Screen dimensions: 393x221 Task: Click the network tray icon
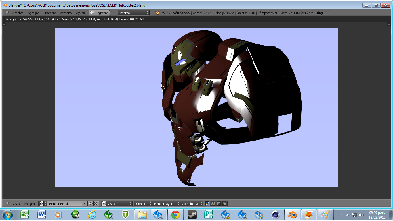click(x=354, y=215)
